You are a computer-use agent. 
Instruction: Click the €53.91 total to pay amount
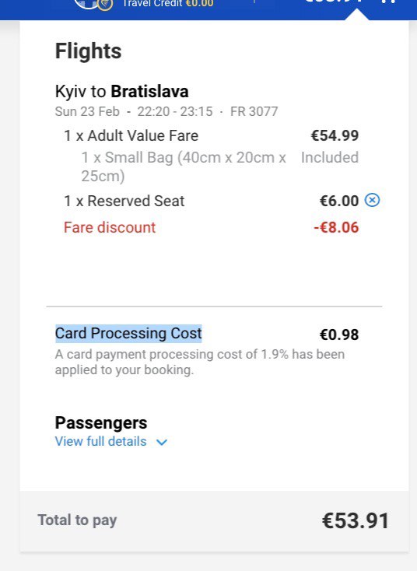click(356, 520)
